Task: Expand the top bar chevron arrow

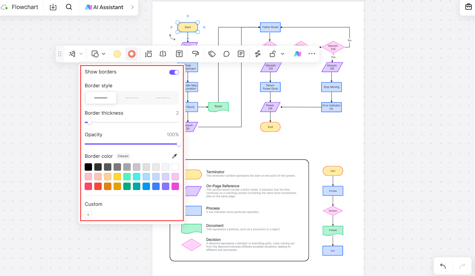Action: (132, 7)
